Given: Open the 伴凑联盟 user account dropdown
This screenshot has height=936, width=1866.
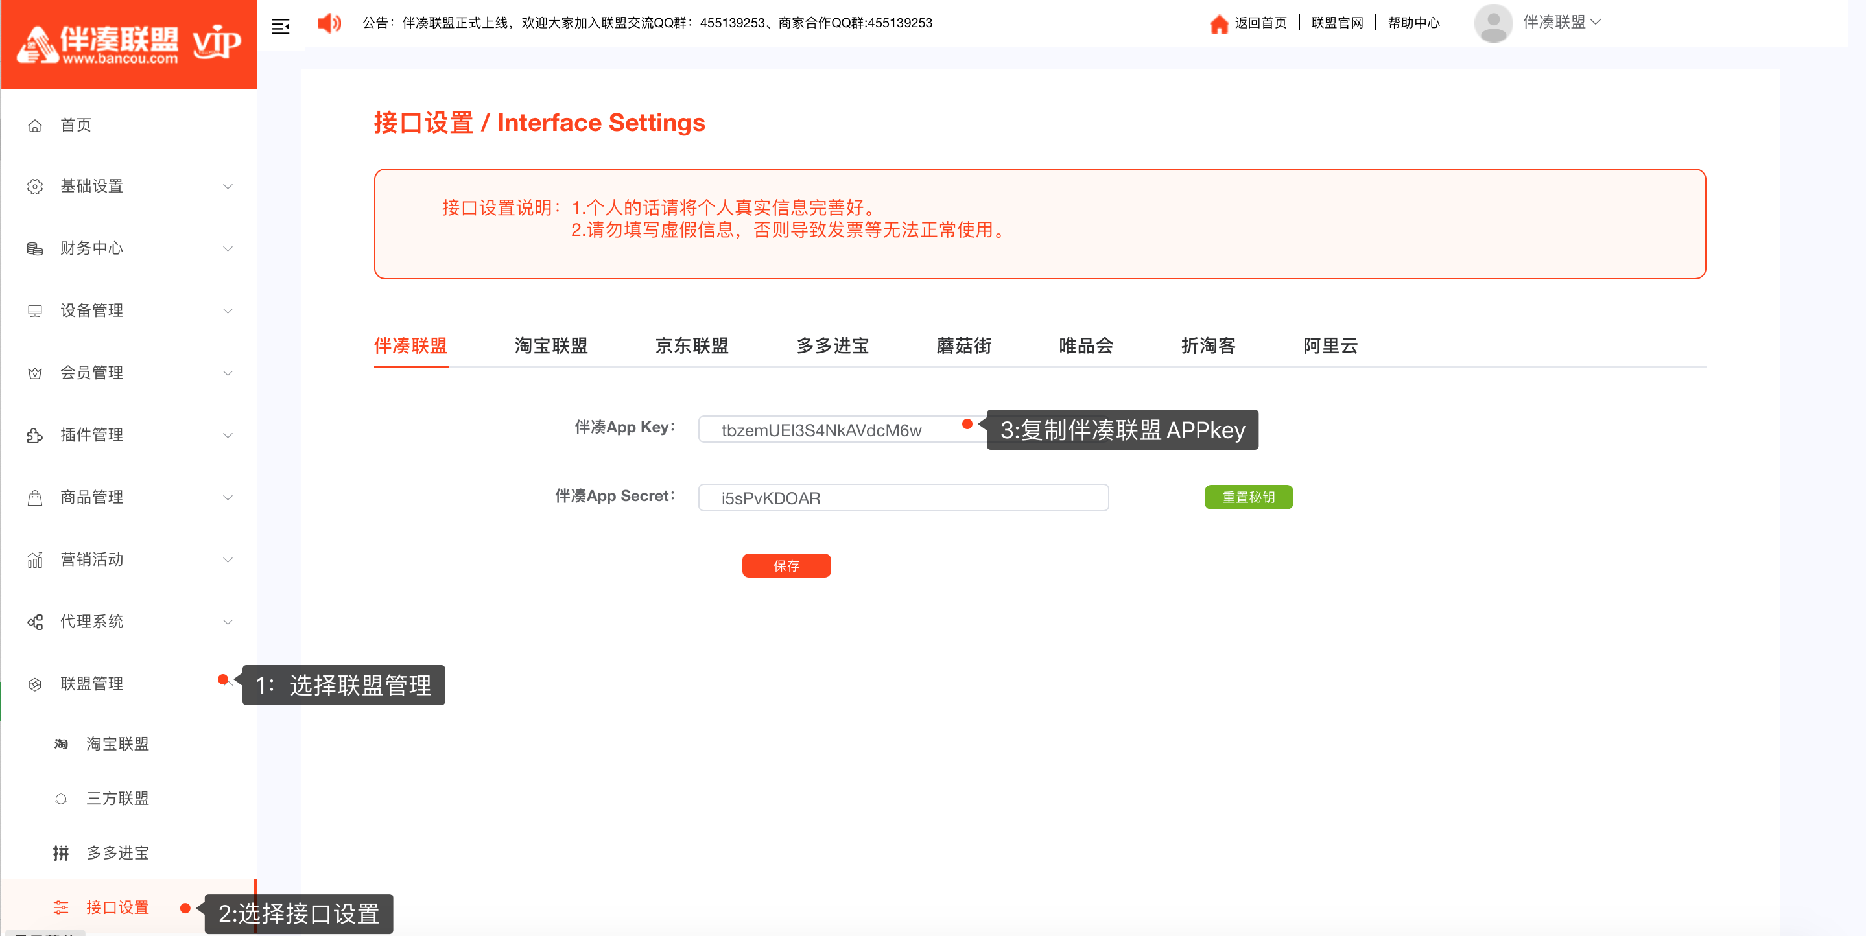Looking at the screenshot, I should [1561, 23].
